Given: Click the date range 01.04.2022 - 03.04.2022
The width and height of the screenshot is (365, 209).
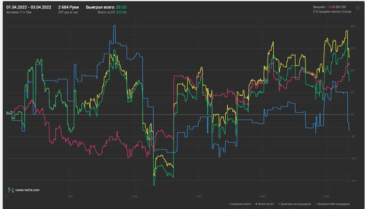Looking at the screenshot, I should 29,7.
